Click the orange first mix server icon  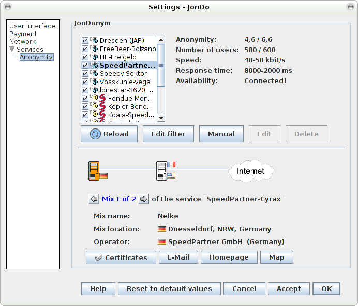click(94, 171)
